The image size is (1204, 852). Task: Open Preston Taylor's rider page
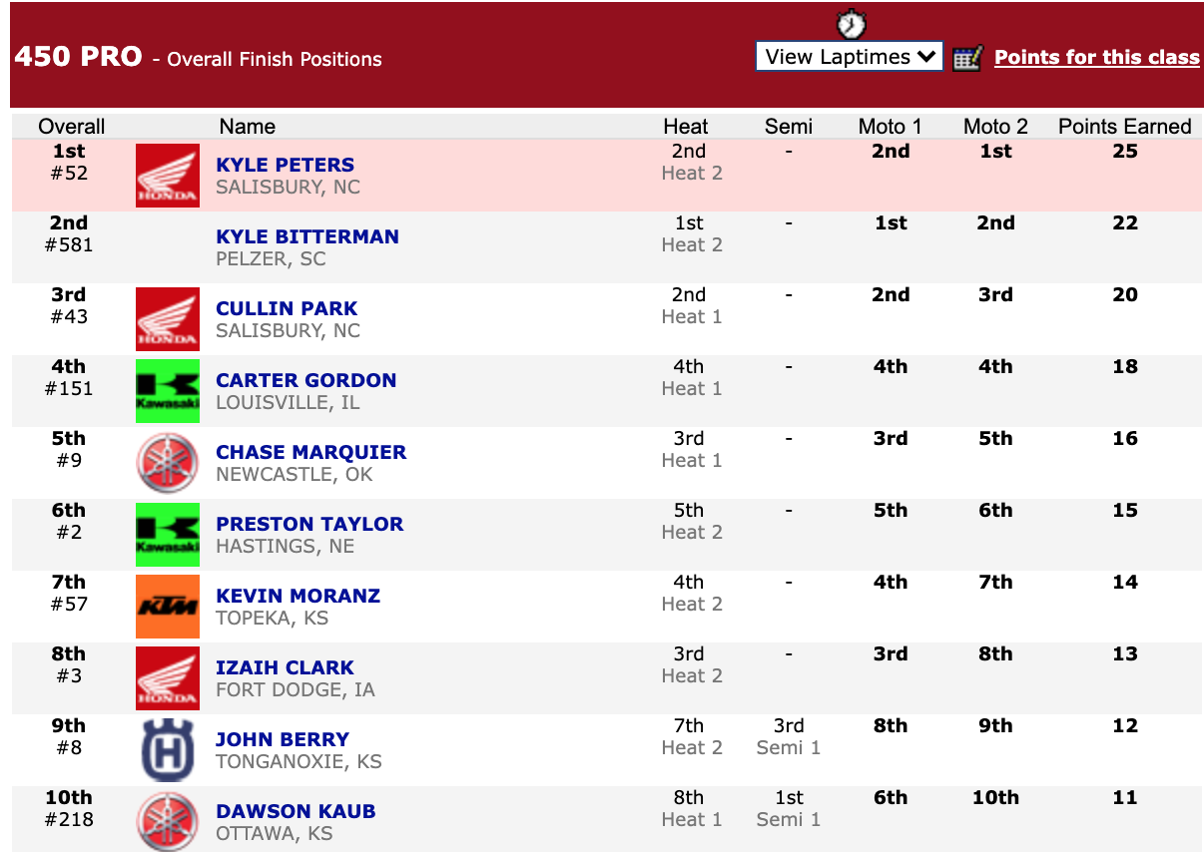pyautogui.click(x=309, y=524)
